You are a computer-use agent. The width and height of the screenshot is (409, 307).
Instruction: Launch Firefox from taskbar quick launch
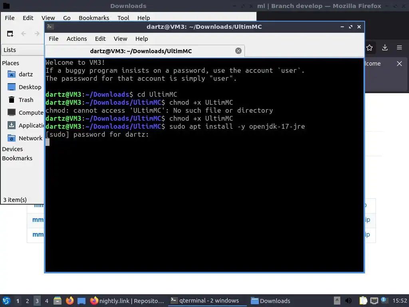pyautogui.click(x=69, y=301)
